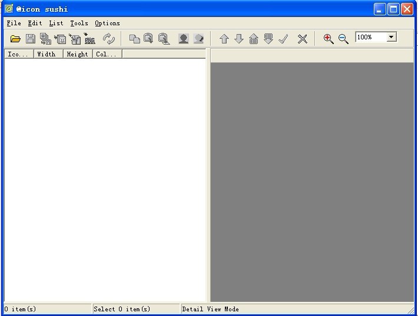This screenshot has height=316, width=418.
Task: Click the window resize grip corner
Action: coord(411,310)
